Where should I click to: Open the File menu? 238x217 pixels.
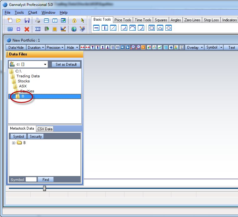[8, 13]
